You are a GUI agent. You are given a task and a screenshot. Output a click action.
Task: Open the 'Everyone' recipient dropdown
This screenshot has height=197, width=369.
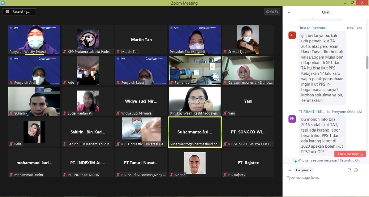[304, 170]
